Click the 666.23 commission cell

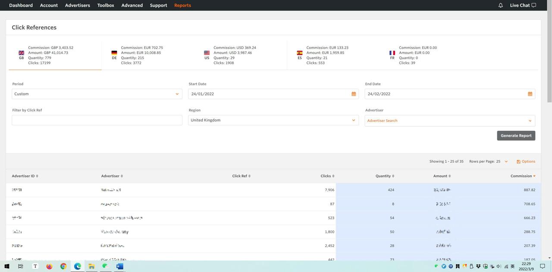point(530,218)
